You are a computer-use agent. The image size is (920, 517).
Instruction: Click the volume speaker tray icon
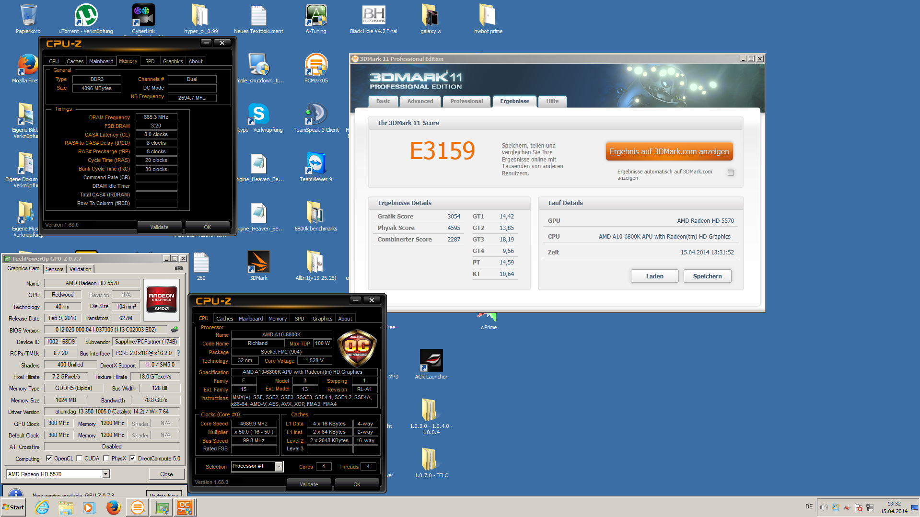point(824,507)
